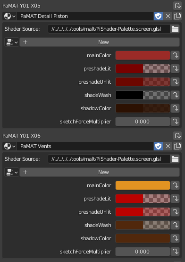Open mainColor swatch of PaMAT Vents
The height and width of the screenshot is (262, 185).
tap(143, 185)
